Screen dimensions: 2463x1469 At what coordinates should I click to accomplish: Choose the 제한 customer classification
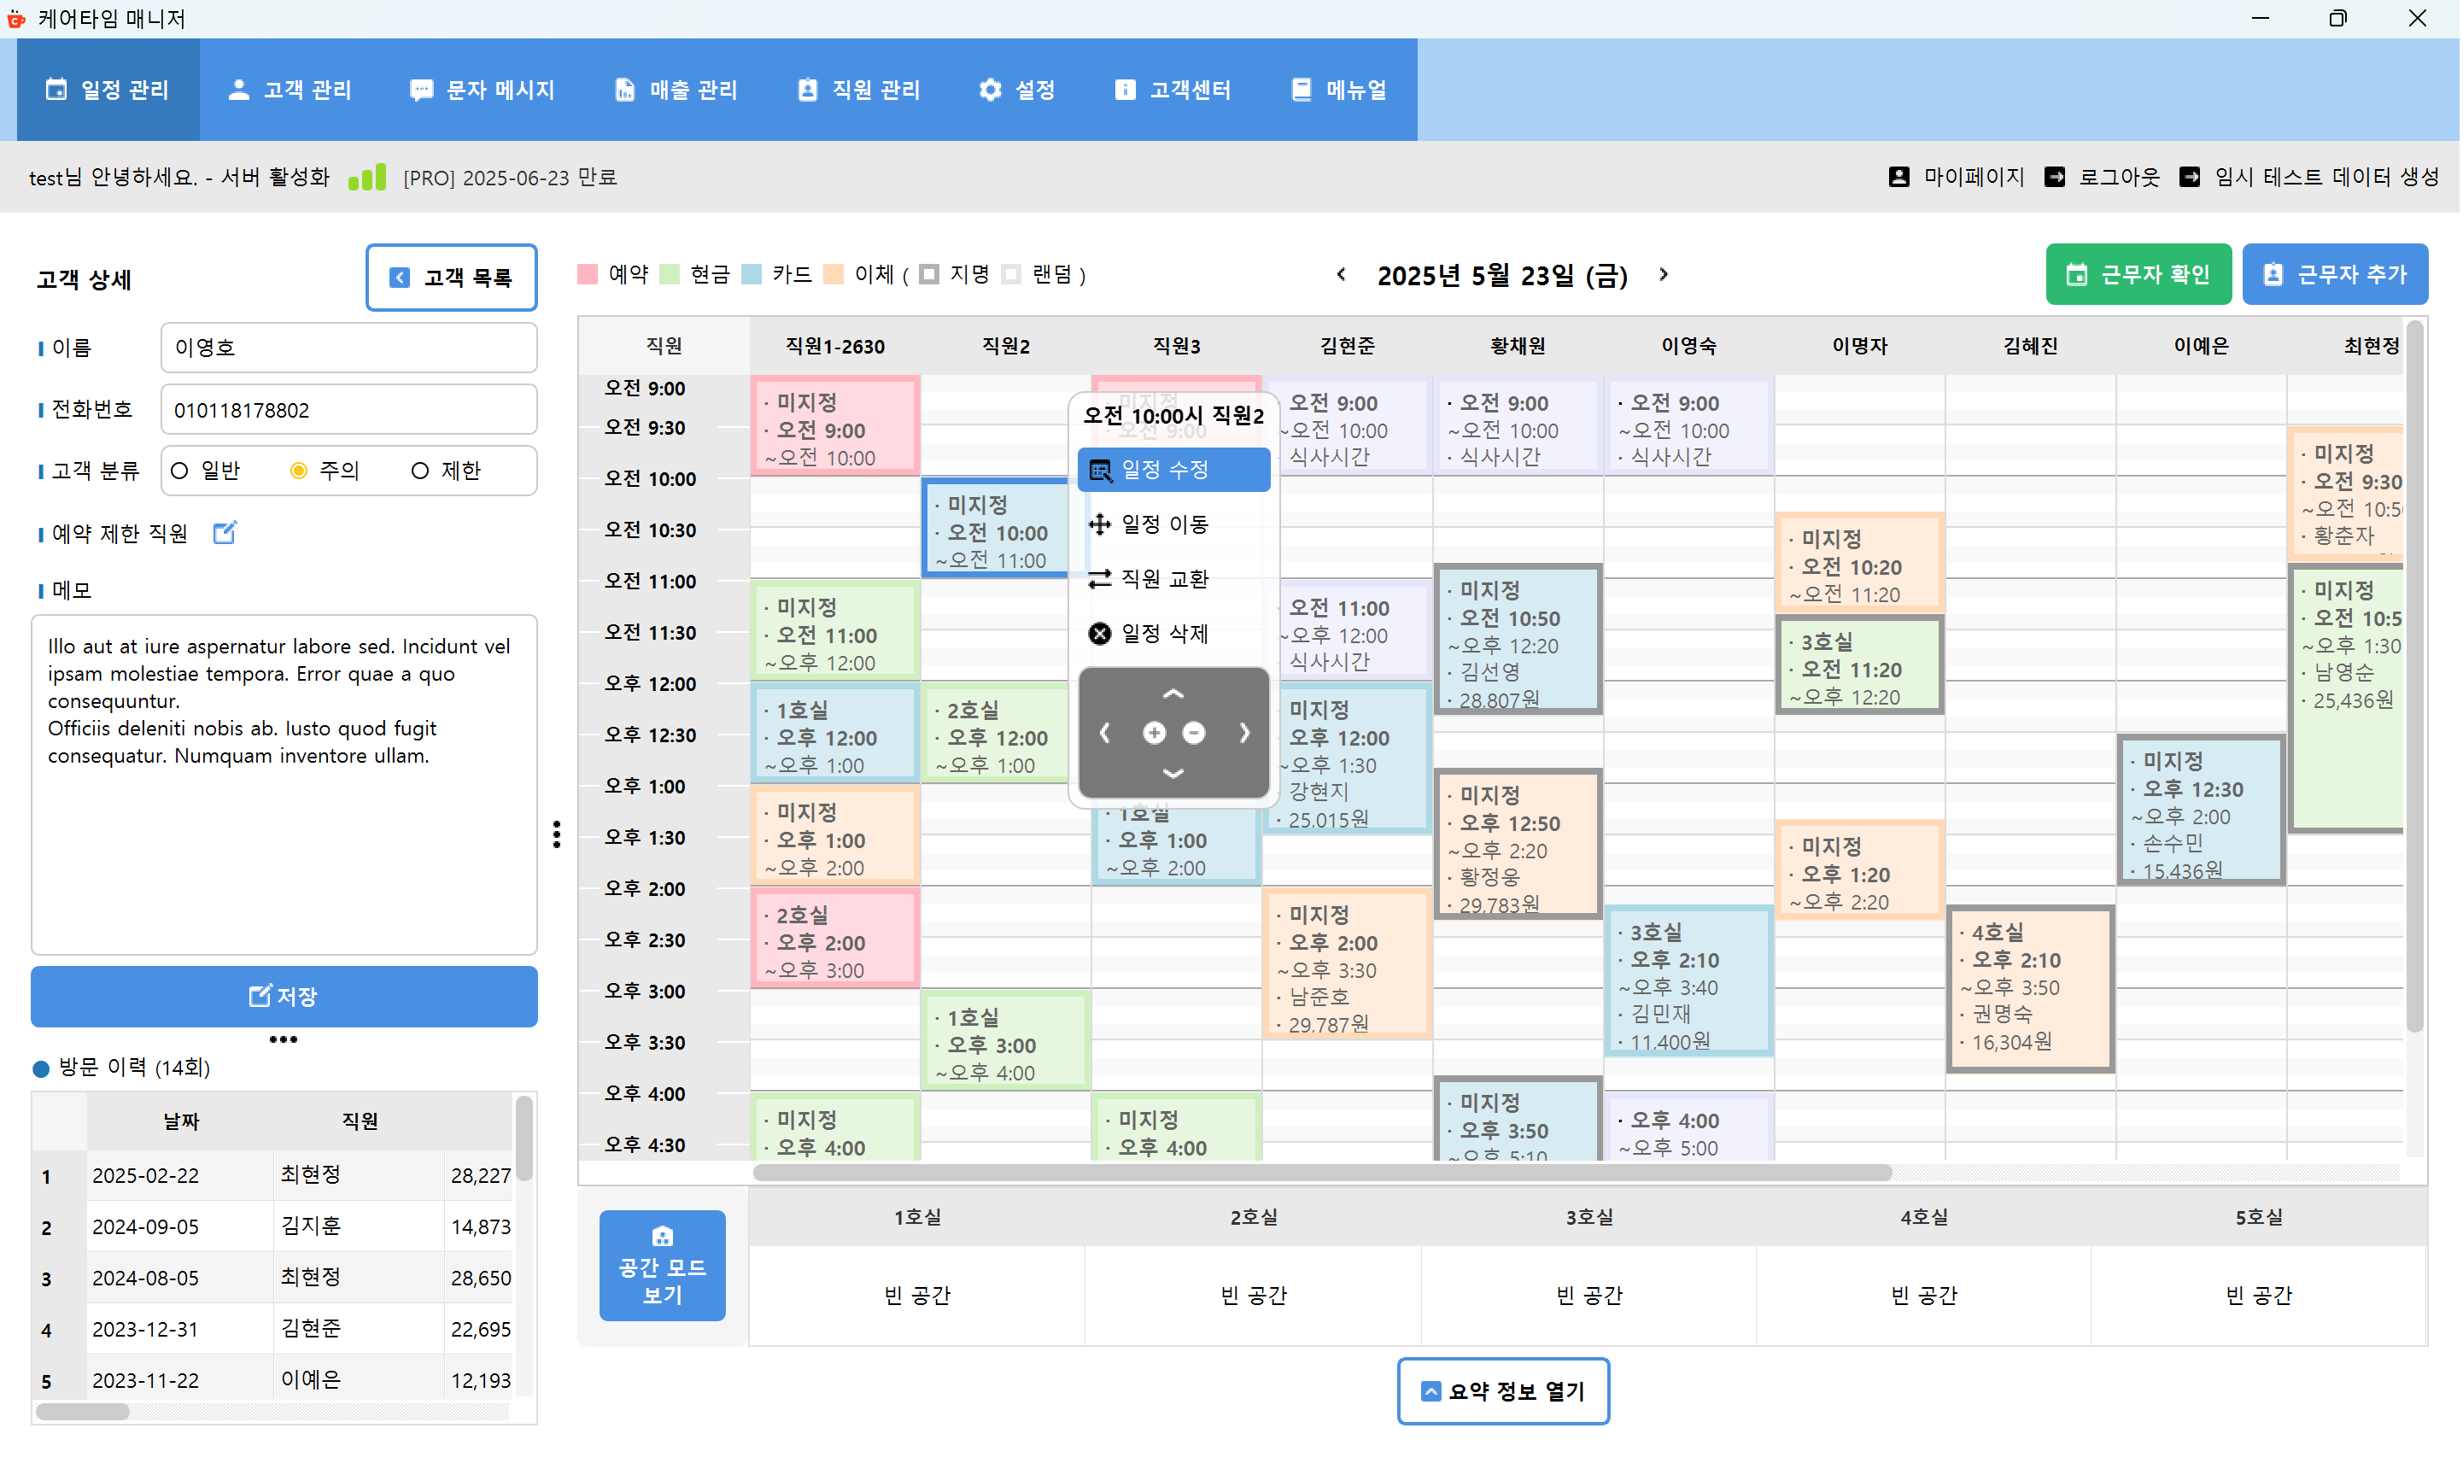click(x=419, y=471)
